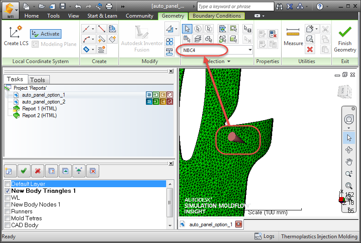Click the red X Delete icon in Utilities
Image resolution: width=361 pixels, height=243 pixels.
[x=309, y=49]
